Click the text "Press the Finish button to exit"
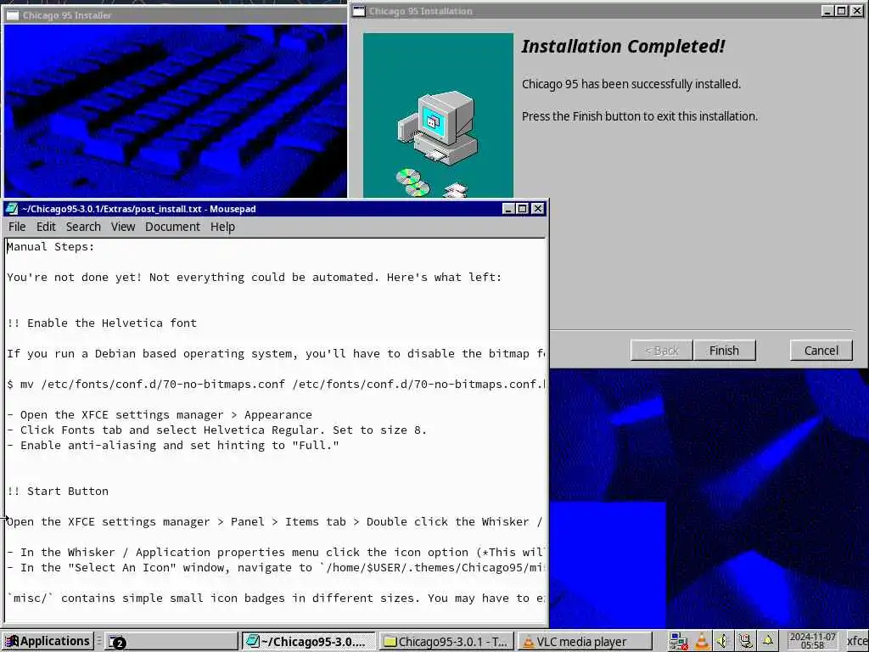The width and height of the screenshot is (869, 652). point(640,116)
